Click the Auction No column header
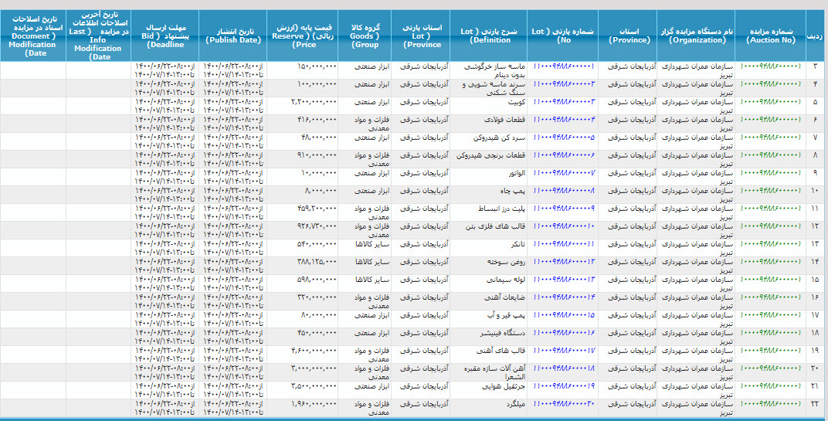Screen dimensions: 828x421 [x=769, y=35]
